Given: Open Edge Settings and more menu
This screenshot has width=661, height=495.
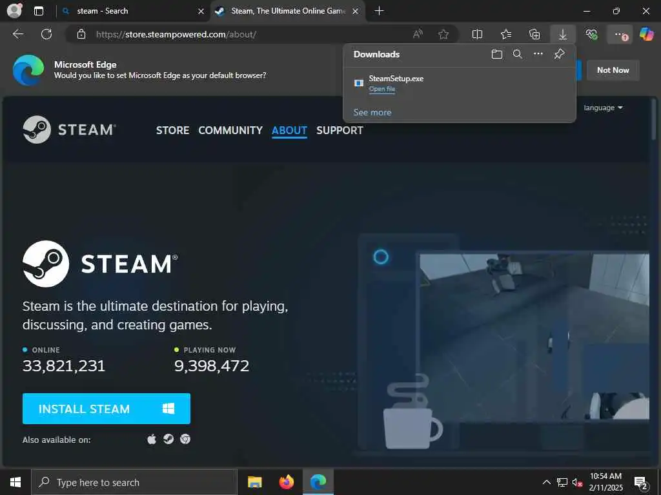Looking at the screenshot, I should 620,34.
